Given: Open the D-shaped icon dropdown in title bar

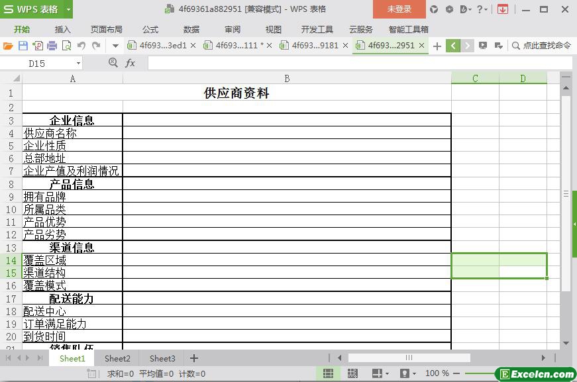Looking at the screenshot, I should [x=466, y=9].
